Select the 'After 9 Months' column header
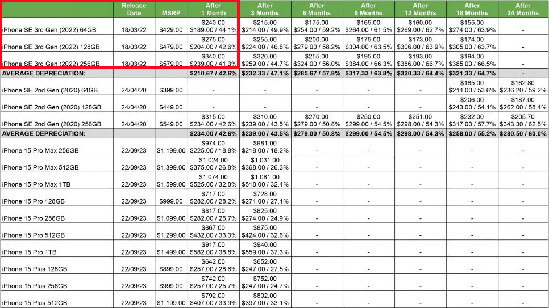 point(369,10)
